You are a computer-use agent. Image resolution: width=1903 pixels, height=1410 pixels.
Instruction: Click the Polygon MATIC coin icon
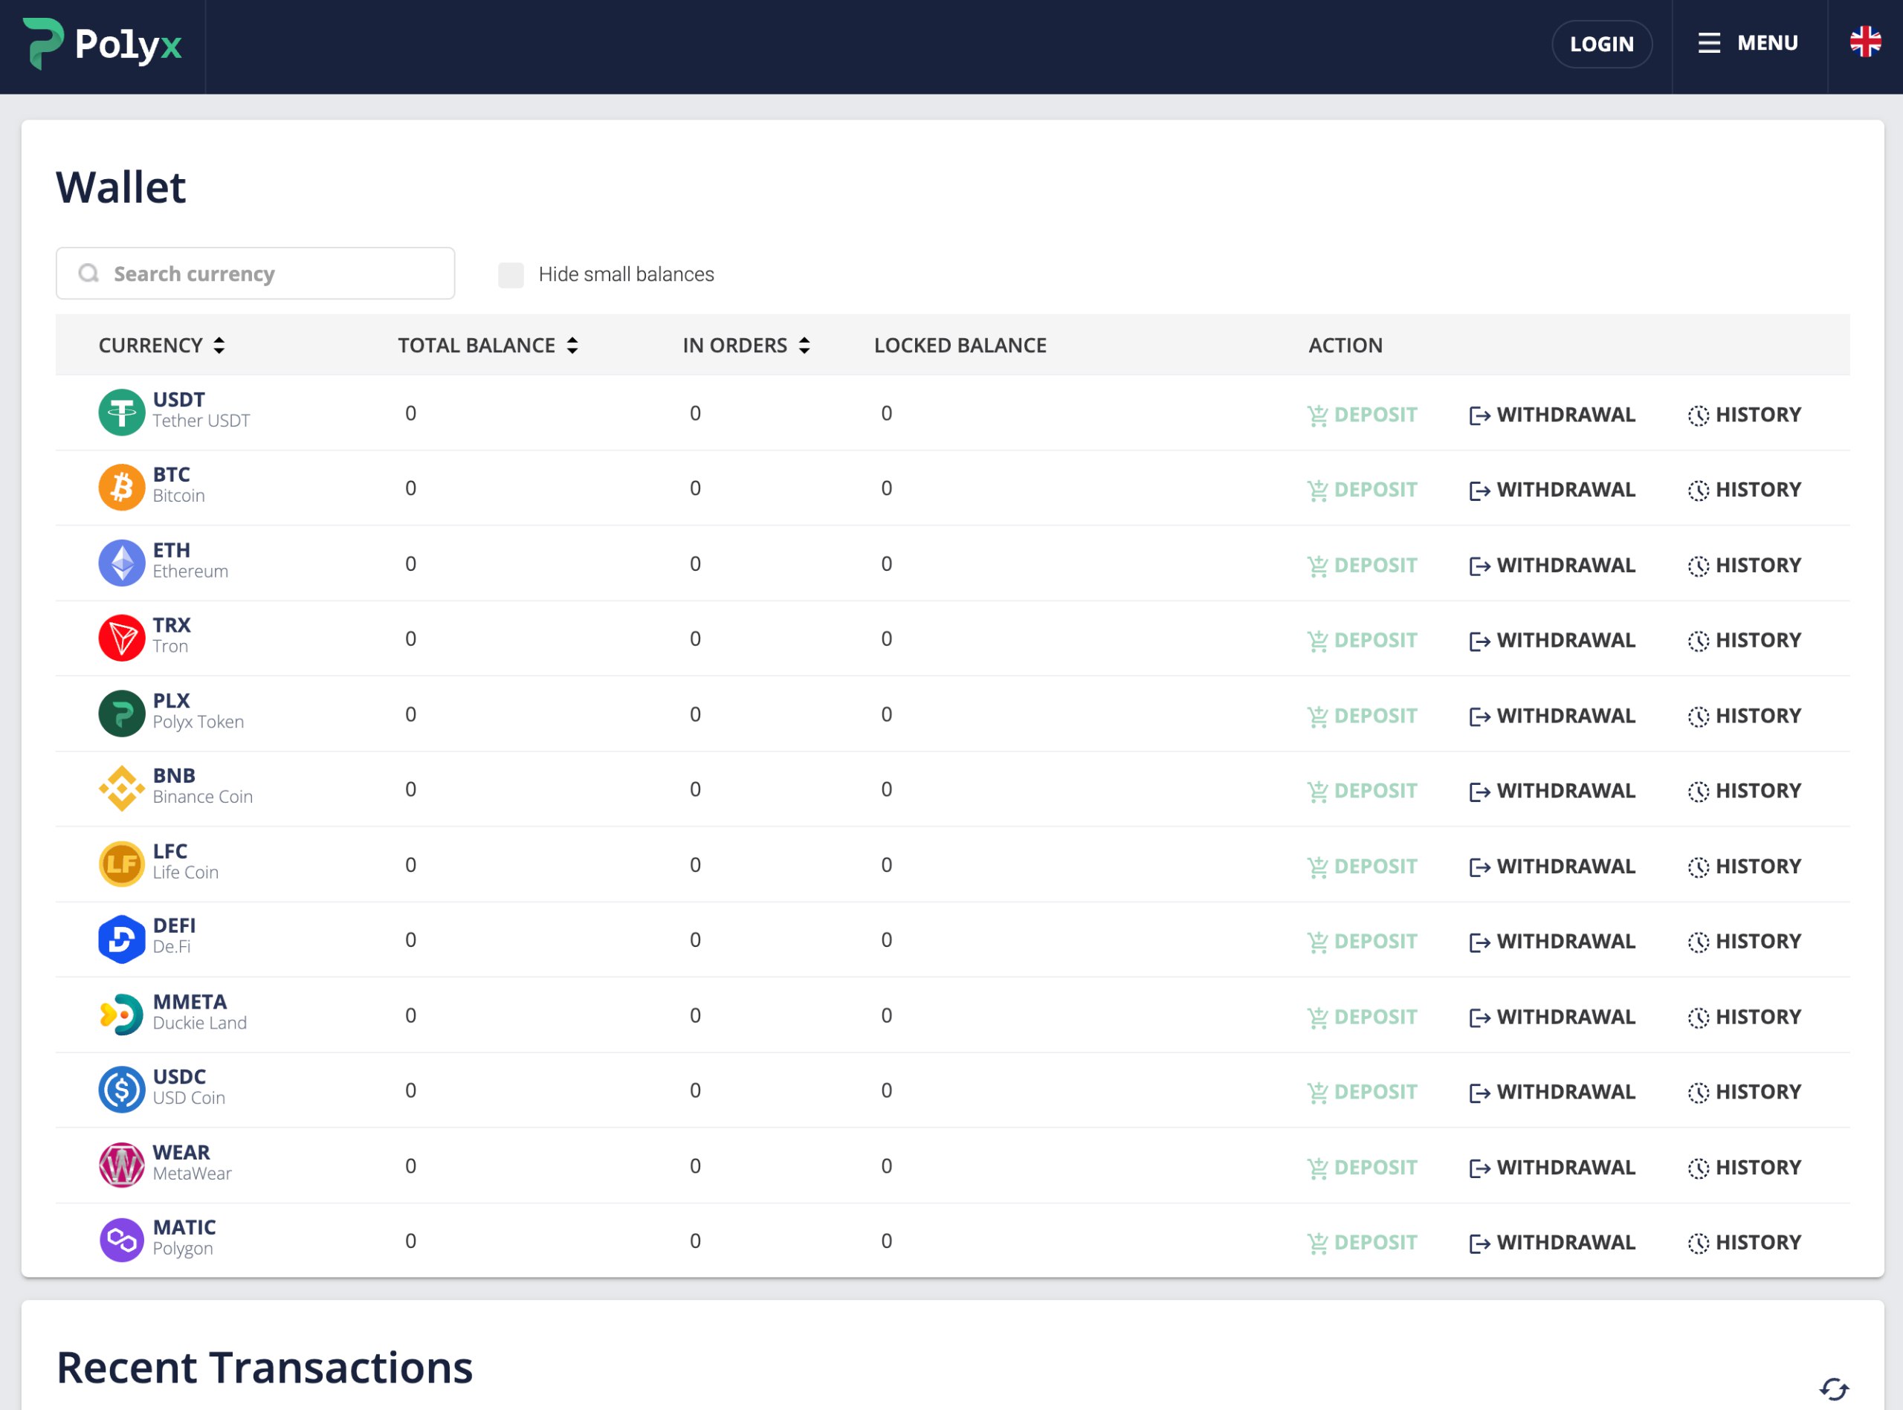[x=121, y=1241]
